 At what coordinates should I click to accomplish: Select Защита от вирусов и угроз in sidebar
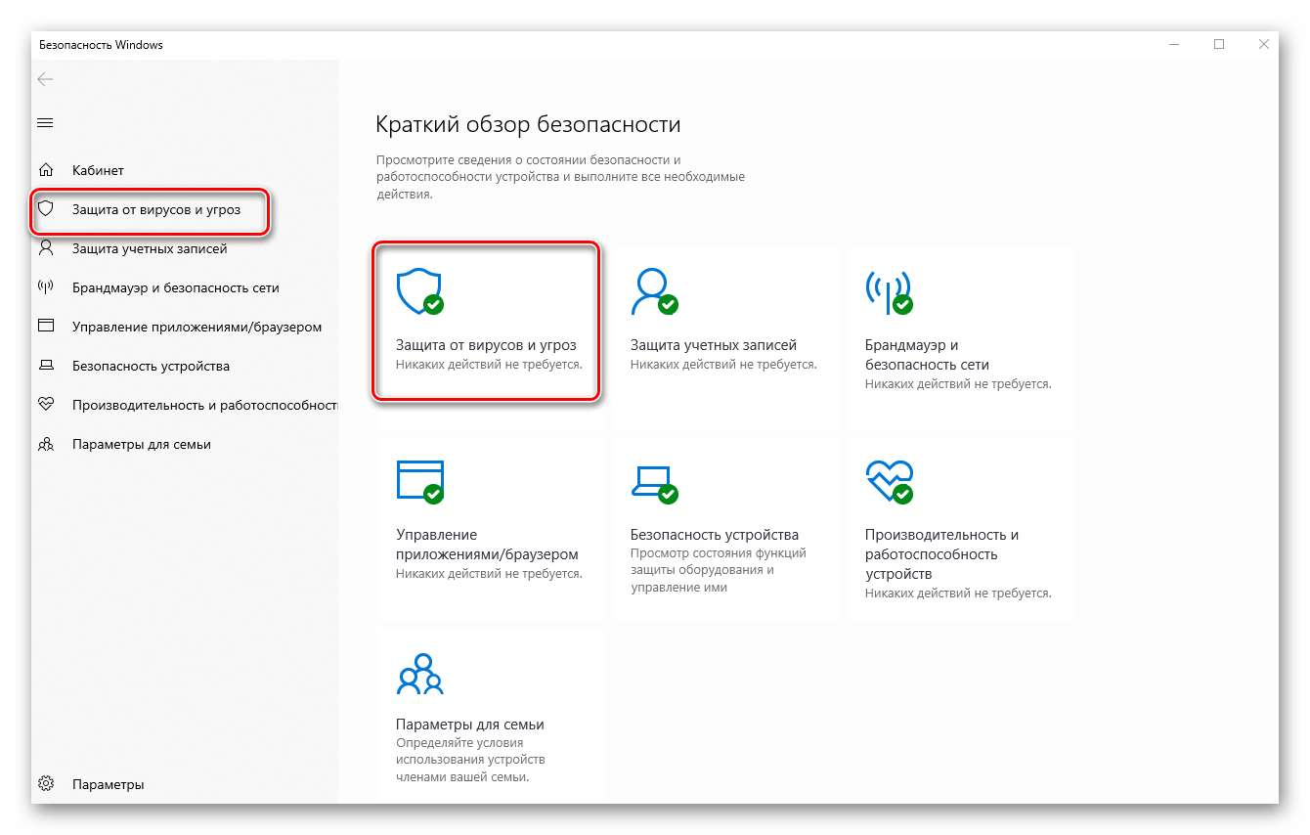point(156,209)
